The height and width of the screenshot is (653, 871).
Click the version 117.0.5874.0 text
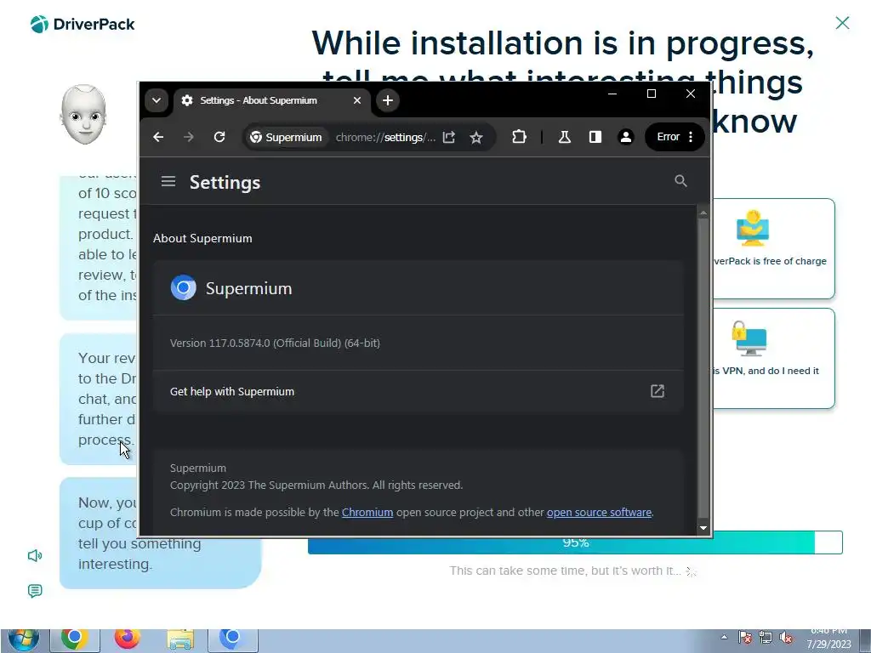(275, 344)
